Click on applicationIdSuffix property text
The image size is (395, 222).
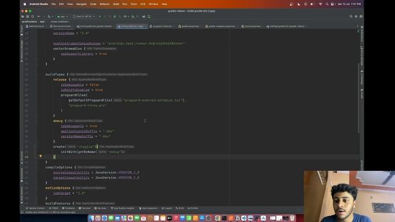click(79, 131)
